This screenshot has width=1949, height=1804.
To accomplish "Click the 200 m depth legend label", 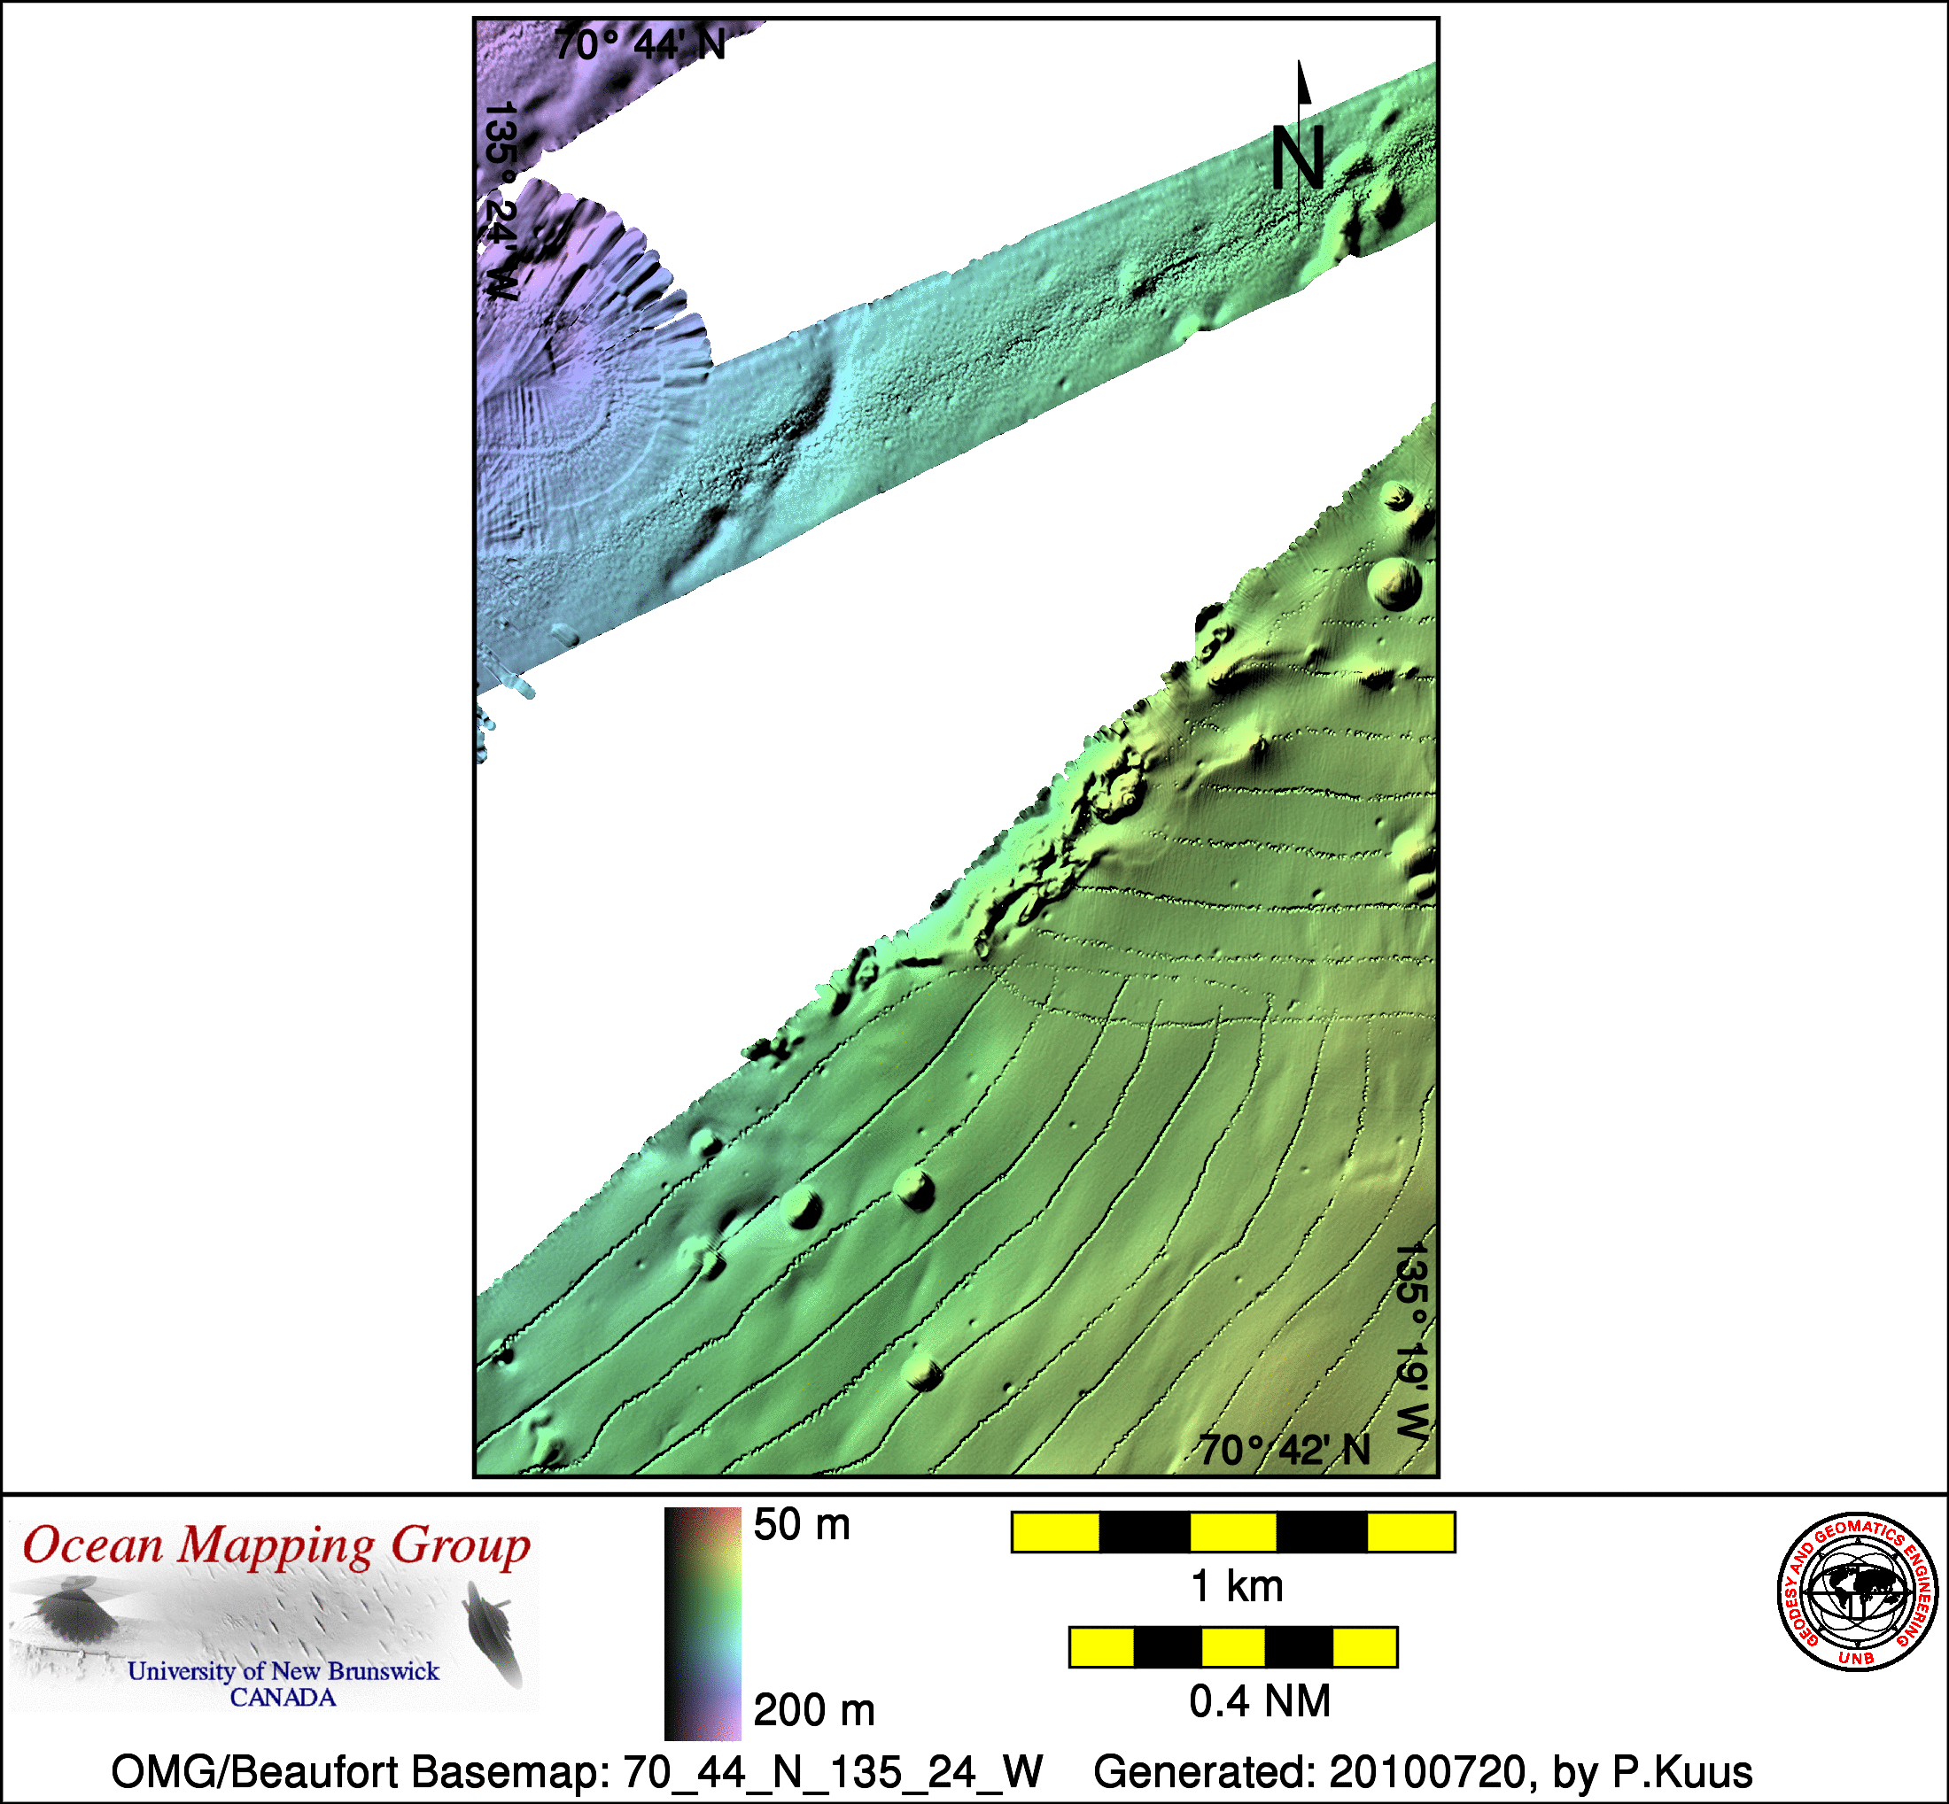I will click(813, 1711).
